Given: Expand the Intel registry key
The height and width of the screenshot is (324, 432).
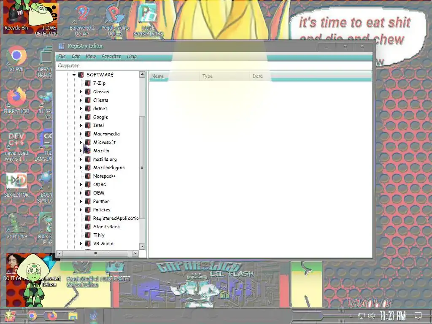Looking at the screenshot, I should [81, 125].
